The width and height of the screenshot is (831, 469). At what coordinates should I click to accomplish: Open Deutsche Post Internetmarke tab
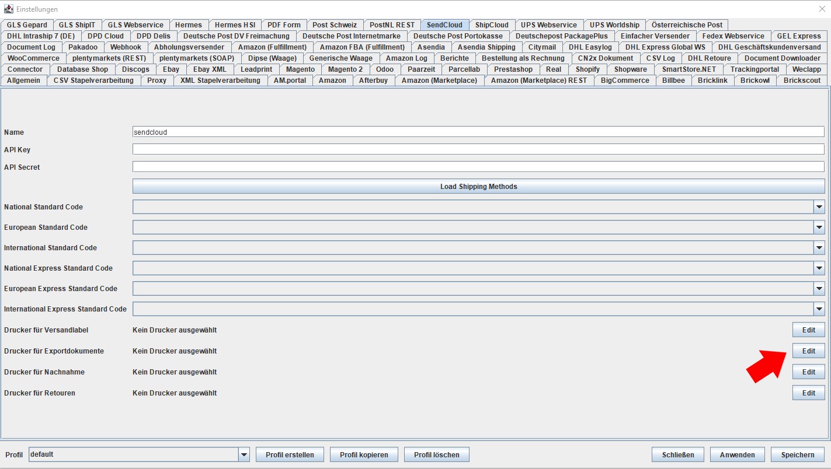coord(352,36)
